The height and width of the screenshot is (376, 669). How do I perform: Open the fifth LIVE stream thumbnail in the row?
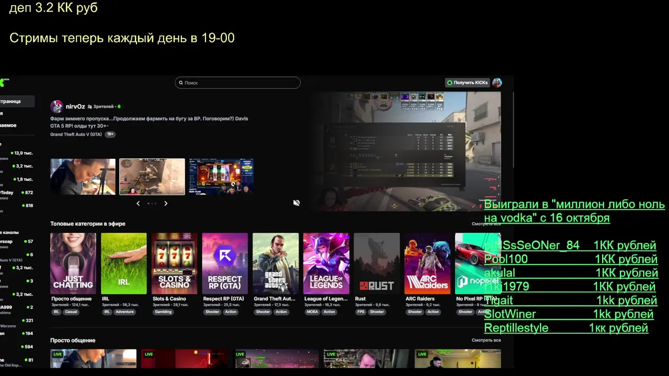coord(457,359)
